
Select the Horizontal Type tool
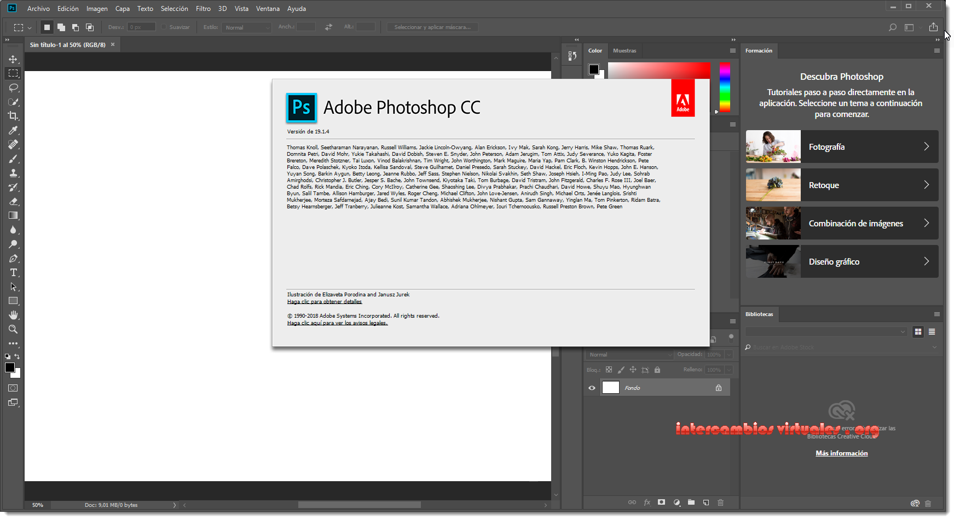pyautogui.click(x=13, y=272)
